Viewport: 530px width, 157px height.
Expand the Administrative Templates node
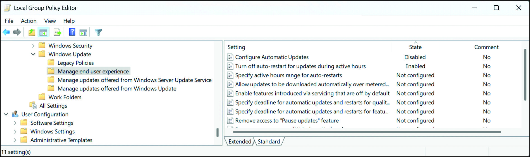coord(15,140)
